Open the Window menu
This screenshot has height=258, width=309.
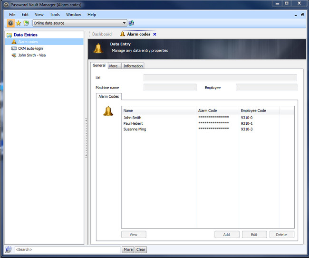coord(74,15)
